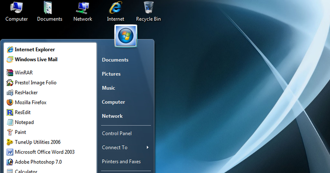
Task: Click the Paint icon
Action: [x=10, y=132]
